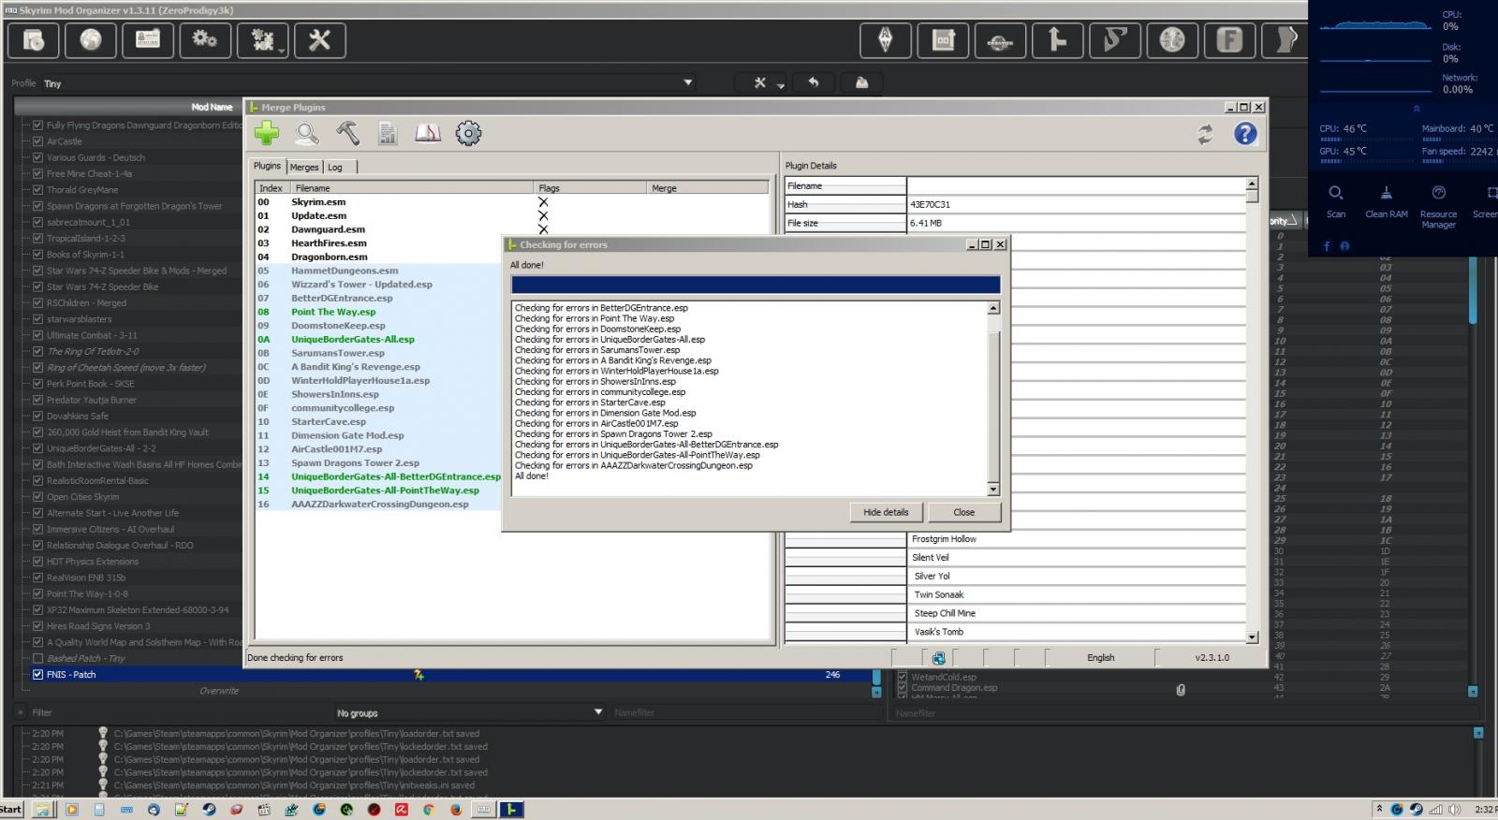1498x820 pixels.
Task: Click Close in the Checking for errors dialog
Action: (x=964, y=512)
